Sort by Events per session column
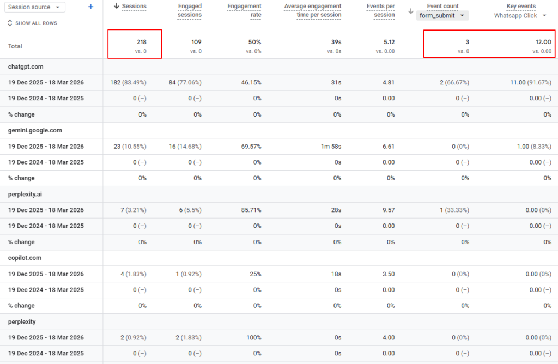This screenshot has height=364, width=558. click(x=380, y=10)
